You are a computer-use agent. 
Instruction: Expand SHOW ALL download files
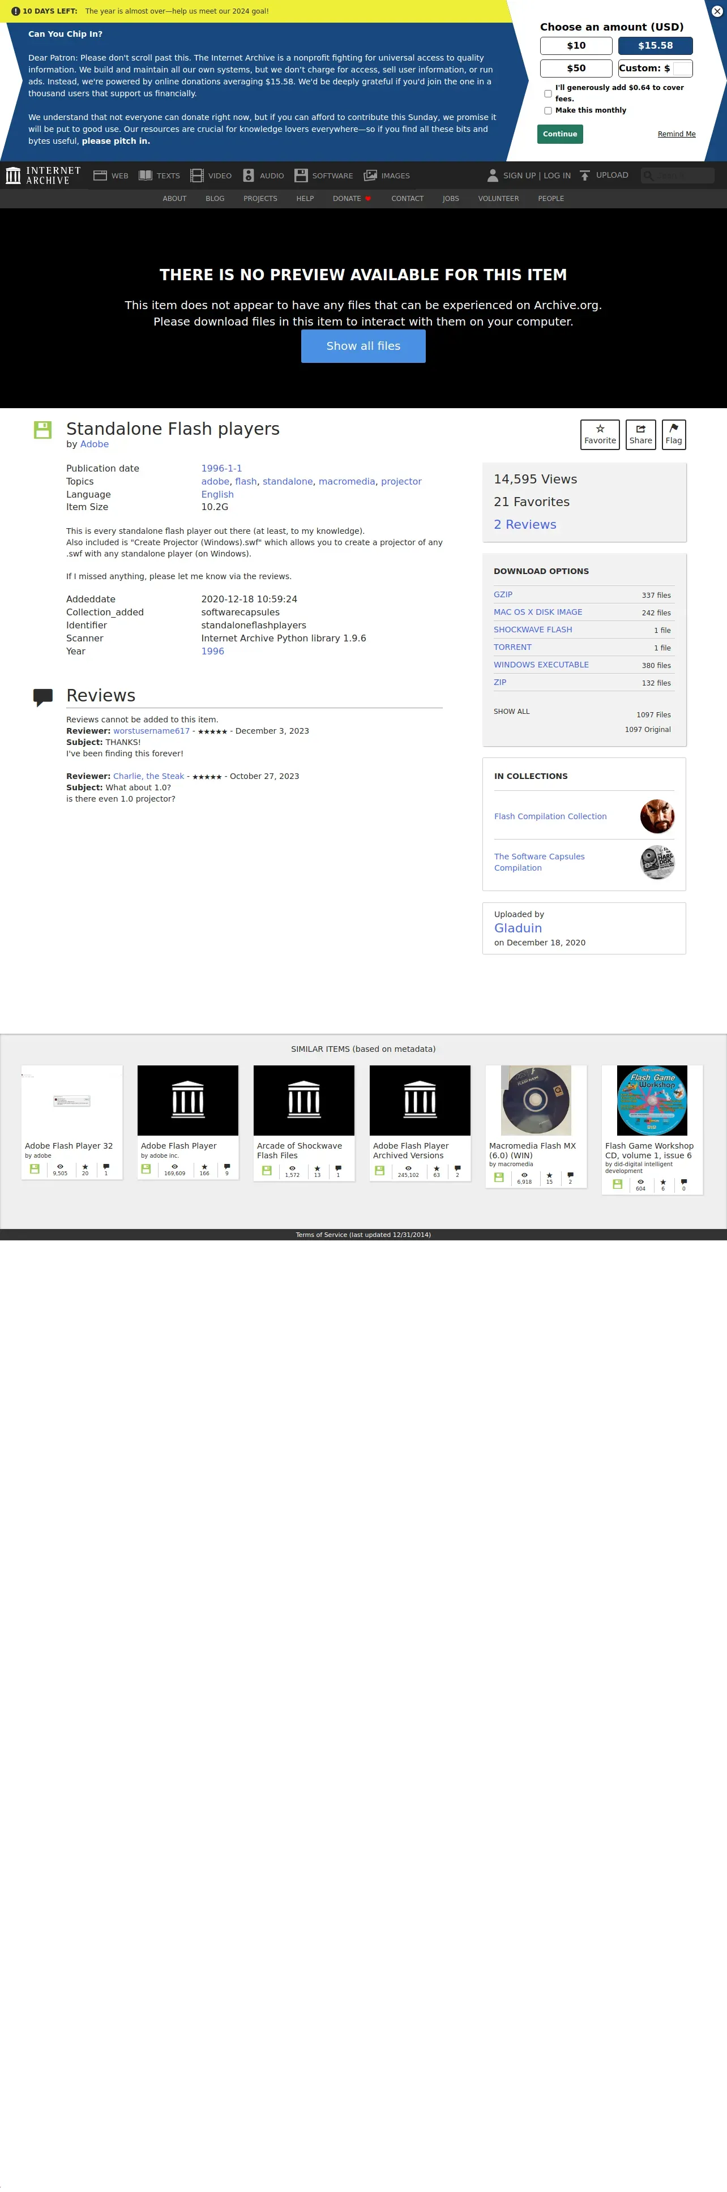click(x=512, y=712)
